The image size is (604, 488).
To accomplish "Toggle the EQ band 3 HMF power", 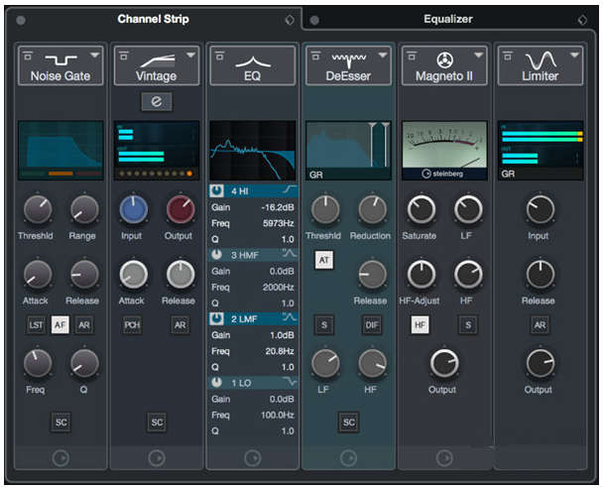I will (217, 255).
